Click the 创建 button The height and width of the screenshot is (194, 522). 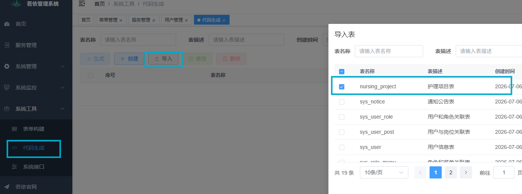coord(129,59)
